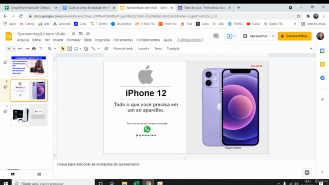Screen dimensions: 329x185
Task: Insert an image from toolbar
Action: (x=76, y=49)
